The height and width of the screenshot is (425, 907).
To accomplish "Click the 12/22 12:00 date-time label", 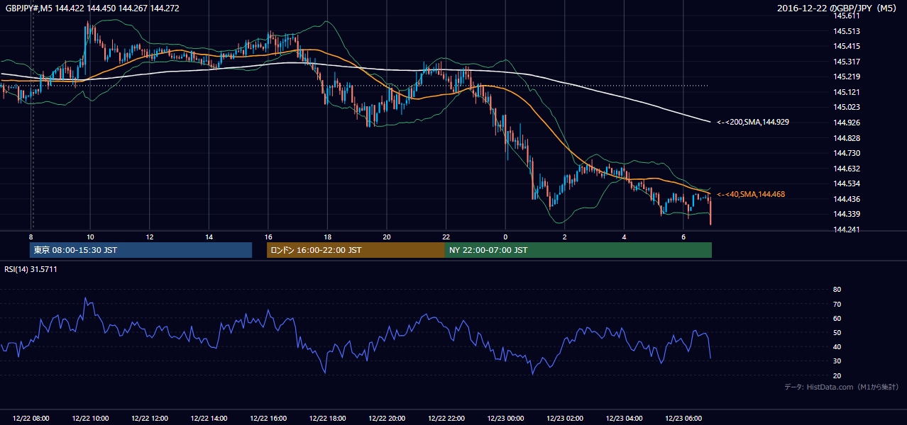I will [x=150, y=419].
